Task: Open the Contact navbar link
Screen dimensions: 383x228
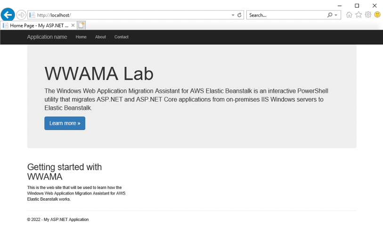Action: click(x=122, y=37)
